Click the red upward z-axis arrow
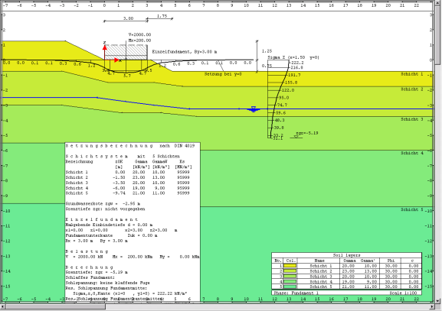442x311 pixels. [105, 51]
